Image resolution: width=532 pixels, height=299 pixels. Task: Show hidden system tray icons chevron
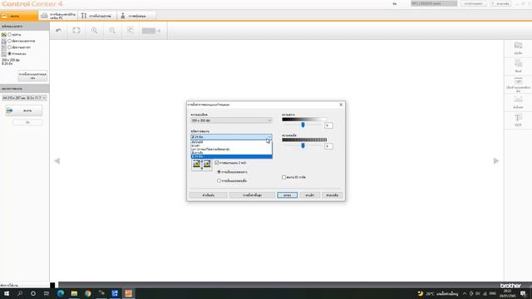(x=464, y=293)
